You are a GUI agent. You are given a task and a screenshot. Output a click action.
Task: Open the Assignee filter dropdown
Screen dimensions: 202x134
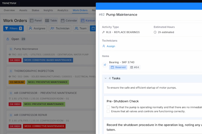[37, 28]
